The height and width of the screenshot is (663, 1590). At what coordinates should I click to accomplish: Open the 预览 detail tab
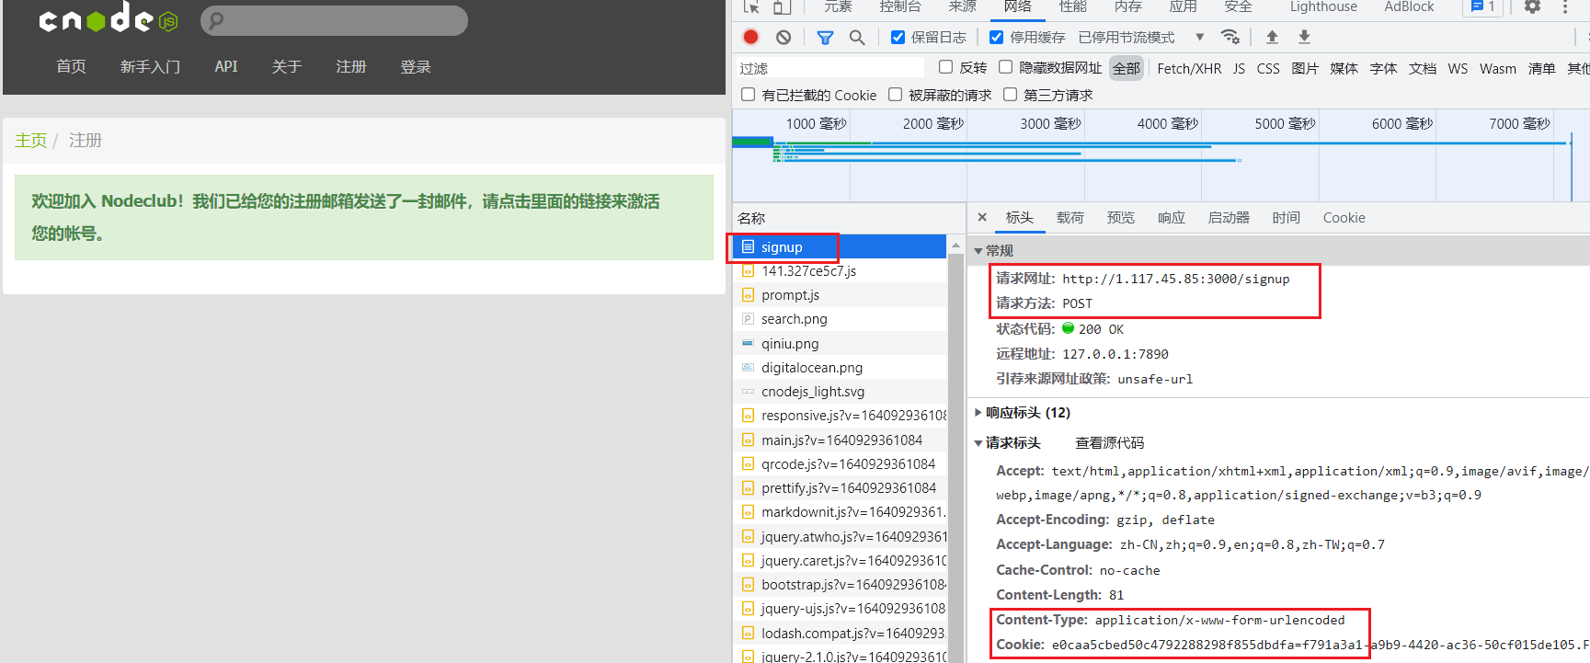point(1121,218)
